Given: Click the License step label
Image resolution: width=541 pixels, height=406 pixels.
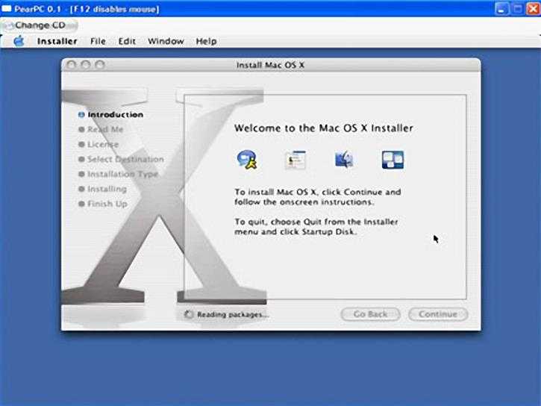Looking at the screenshot, I should tap(103, 144).
